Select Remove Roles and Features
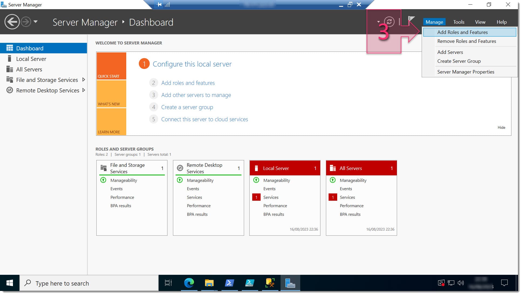This screenshot has height=295, width=522. (x=469, y=41)
